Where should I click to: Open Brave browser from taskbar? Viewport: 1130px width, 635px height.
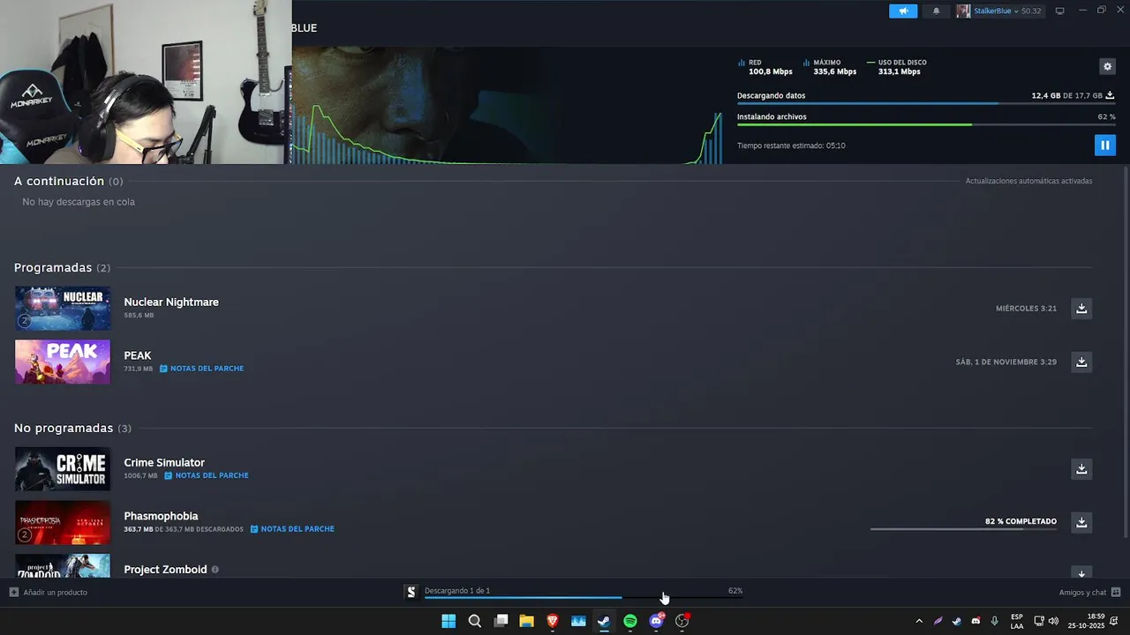[553, 621]
